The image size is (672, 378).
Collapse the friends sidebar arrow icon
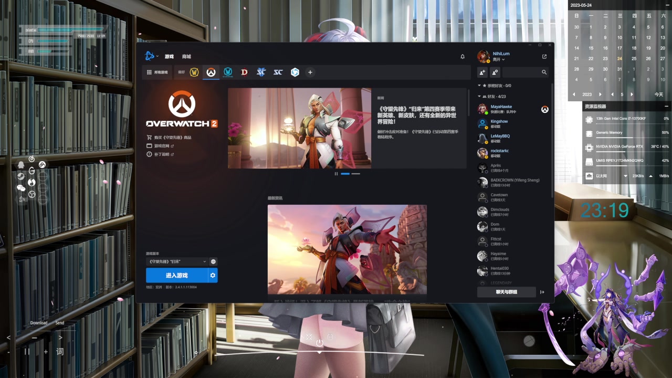(x=542, y=292)
